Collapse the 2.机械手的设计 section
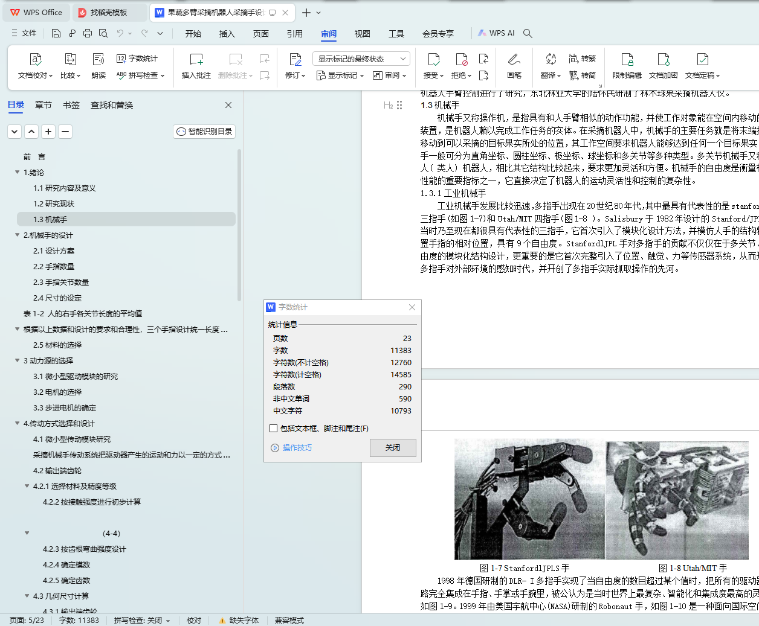The image size is (759, 626). (17, 235)
